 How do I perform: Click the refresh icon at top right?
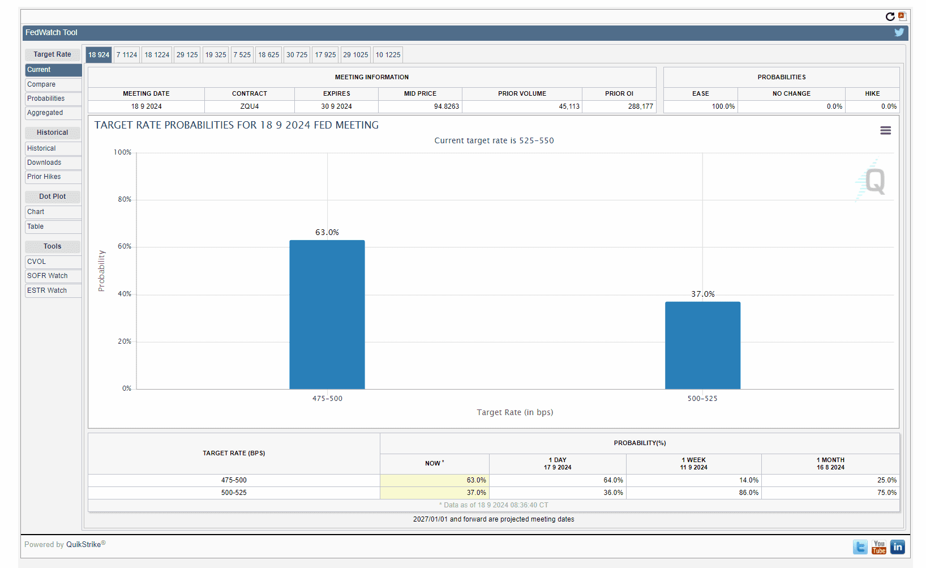[x=890, y=16]
